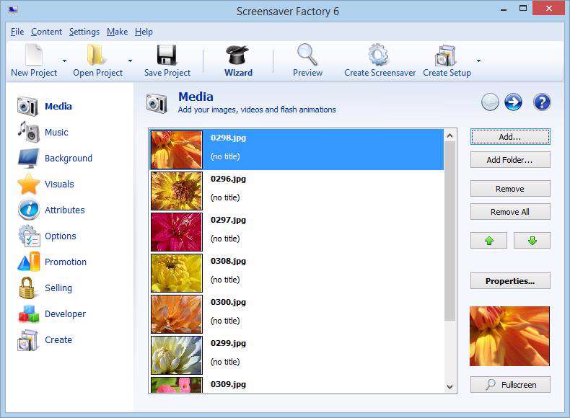Open the Make menu
Viewport: 570px width, 418px height.
(x=117, y=32)
